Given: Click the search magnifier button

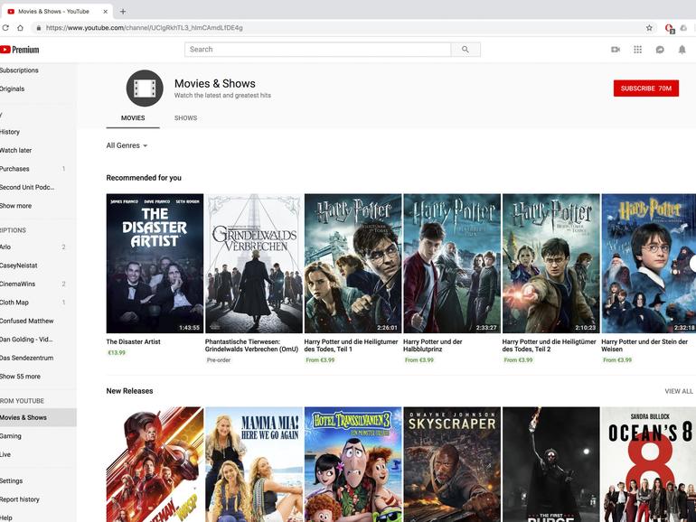Looking at the screenshot, I should [466, 50].
